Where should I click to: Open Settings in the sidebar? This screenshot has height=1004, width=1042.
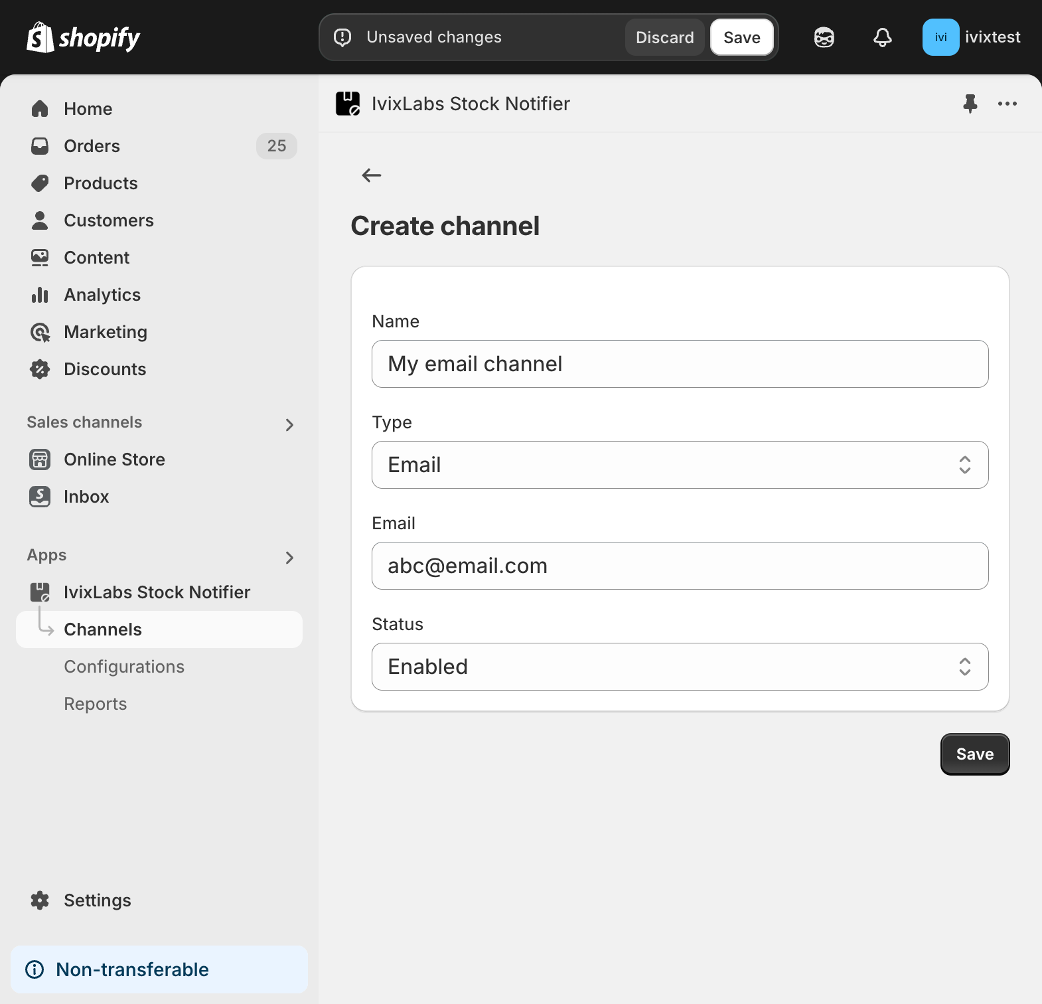[159, 900]
